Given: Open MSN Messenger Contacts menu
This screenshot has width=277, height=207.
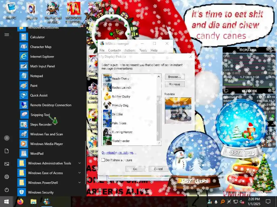Looking at the screenshot, I should click(114, 50).
